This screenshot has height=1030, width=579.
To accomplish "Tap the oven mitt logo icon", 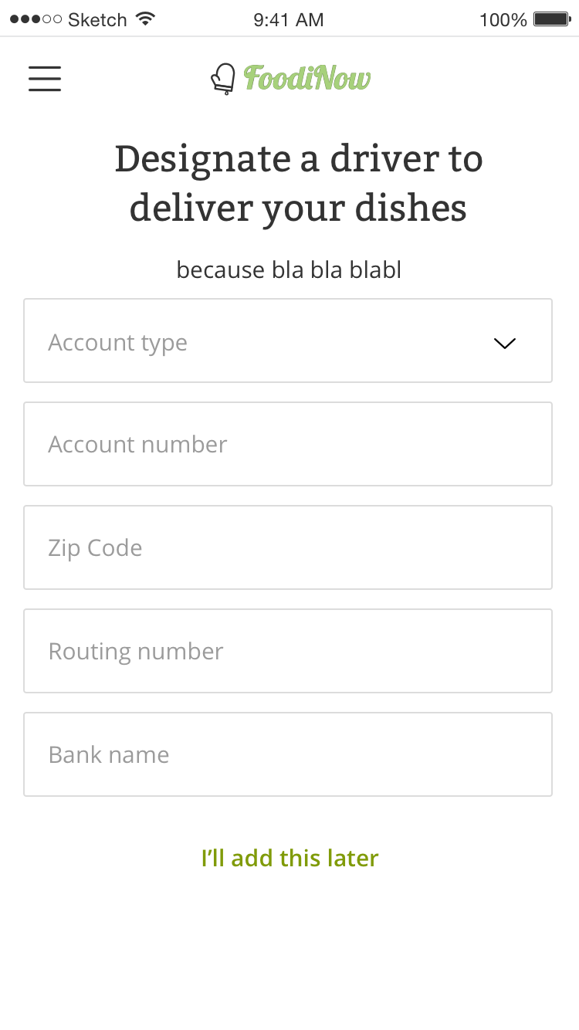I will pyautogui.click(x=224, y=79).
